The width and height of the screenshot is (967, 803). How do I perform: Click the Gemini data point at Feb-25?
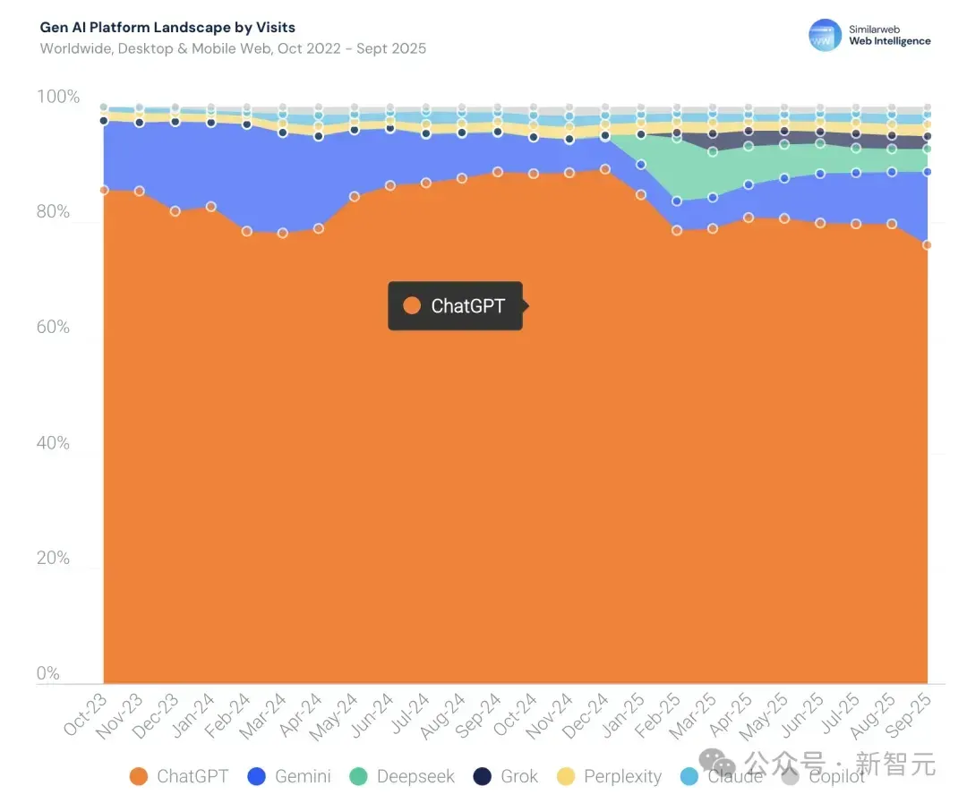tap(677, 201)
